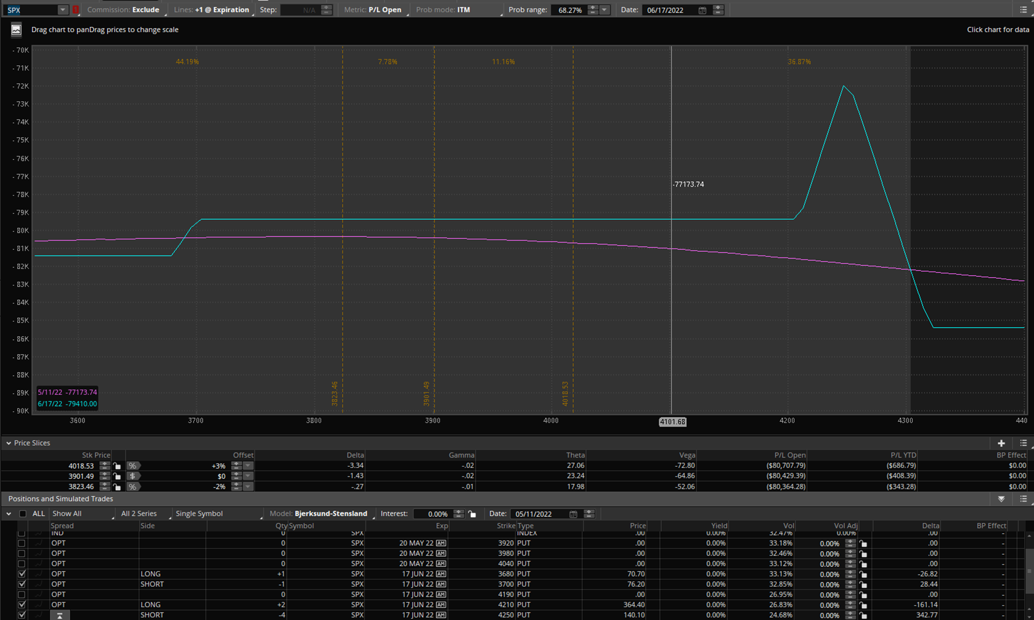Check the 4190 PUT position checkbox
1034x620 pixels.
(x=22, y=595)
